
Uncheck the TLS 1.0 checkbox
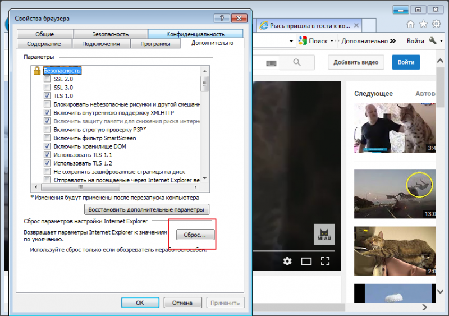[47, 95]
